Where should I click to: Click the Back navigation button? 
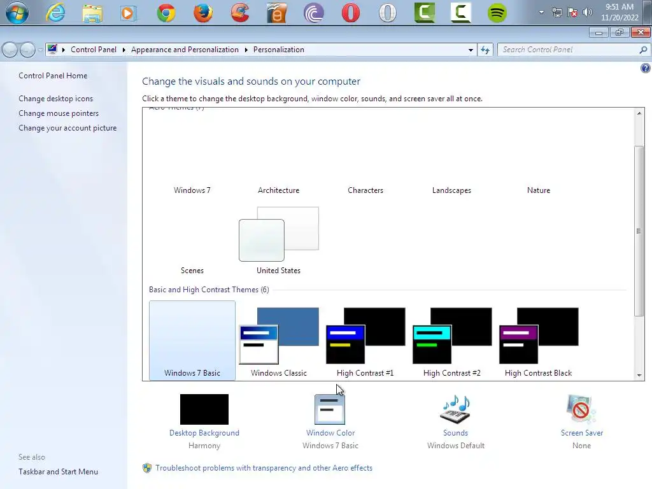click(10, 50)
